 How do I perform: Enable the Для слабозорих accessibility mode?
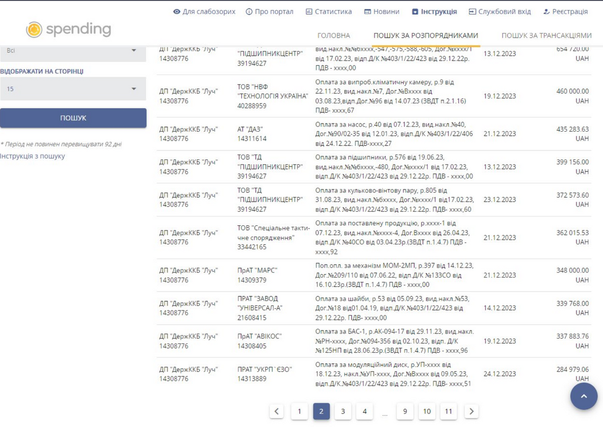[x=204, y=12]
